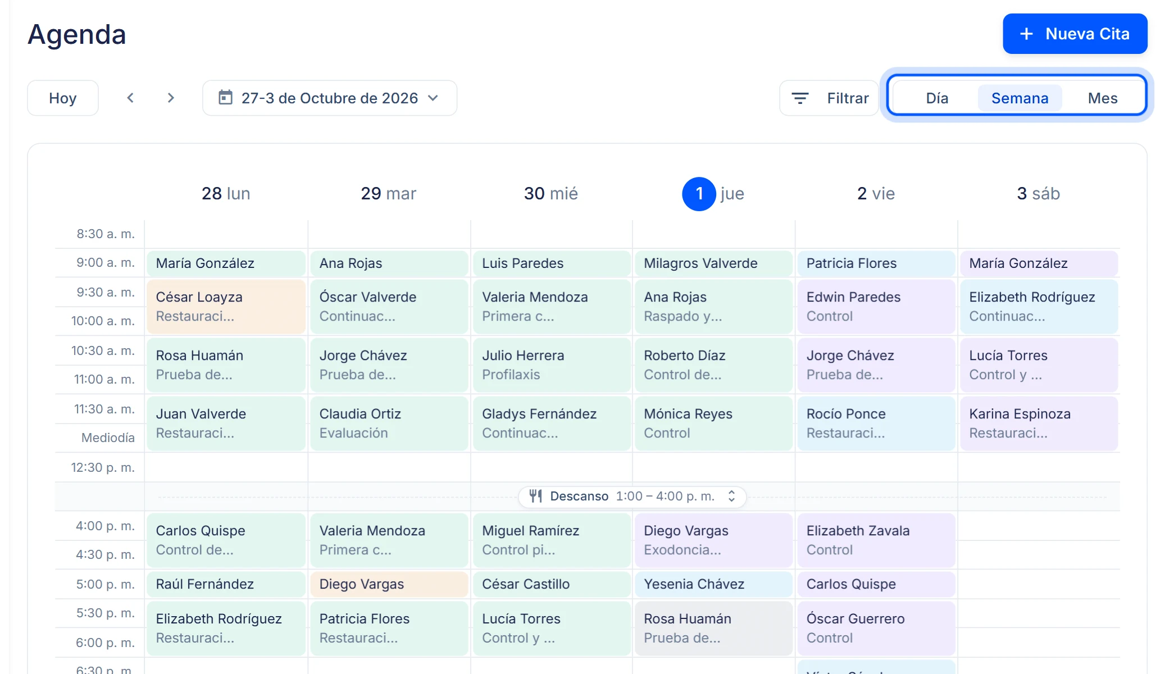This screenshot has width=1174, height=674.
Task: Open Rosa Huamán gray appointment on Thursday
Action: 714,628
